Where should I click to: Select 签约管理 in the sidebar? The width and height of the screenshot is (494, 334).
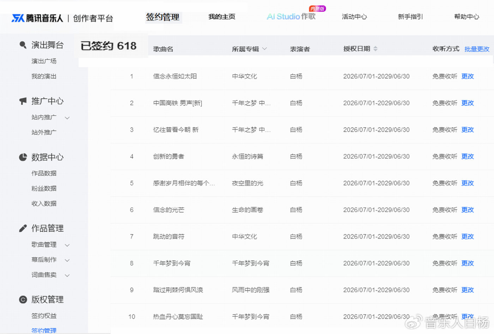44,330
